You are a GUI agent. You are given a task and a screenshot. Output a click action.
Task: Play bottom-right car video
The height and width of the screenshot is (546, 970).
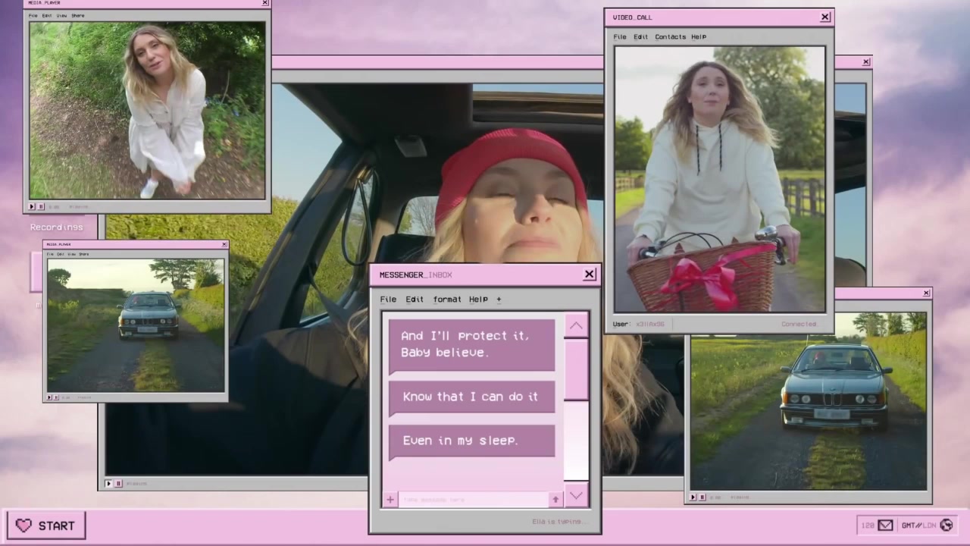693,497
